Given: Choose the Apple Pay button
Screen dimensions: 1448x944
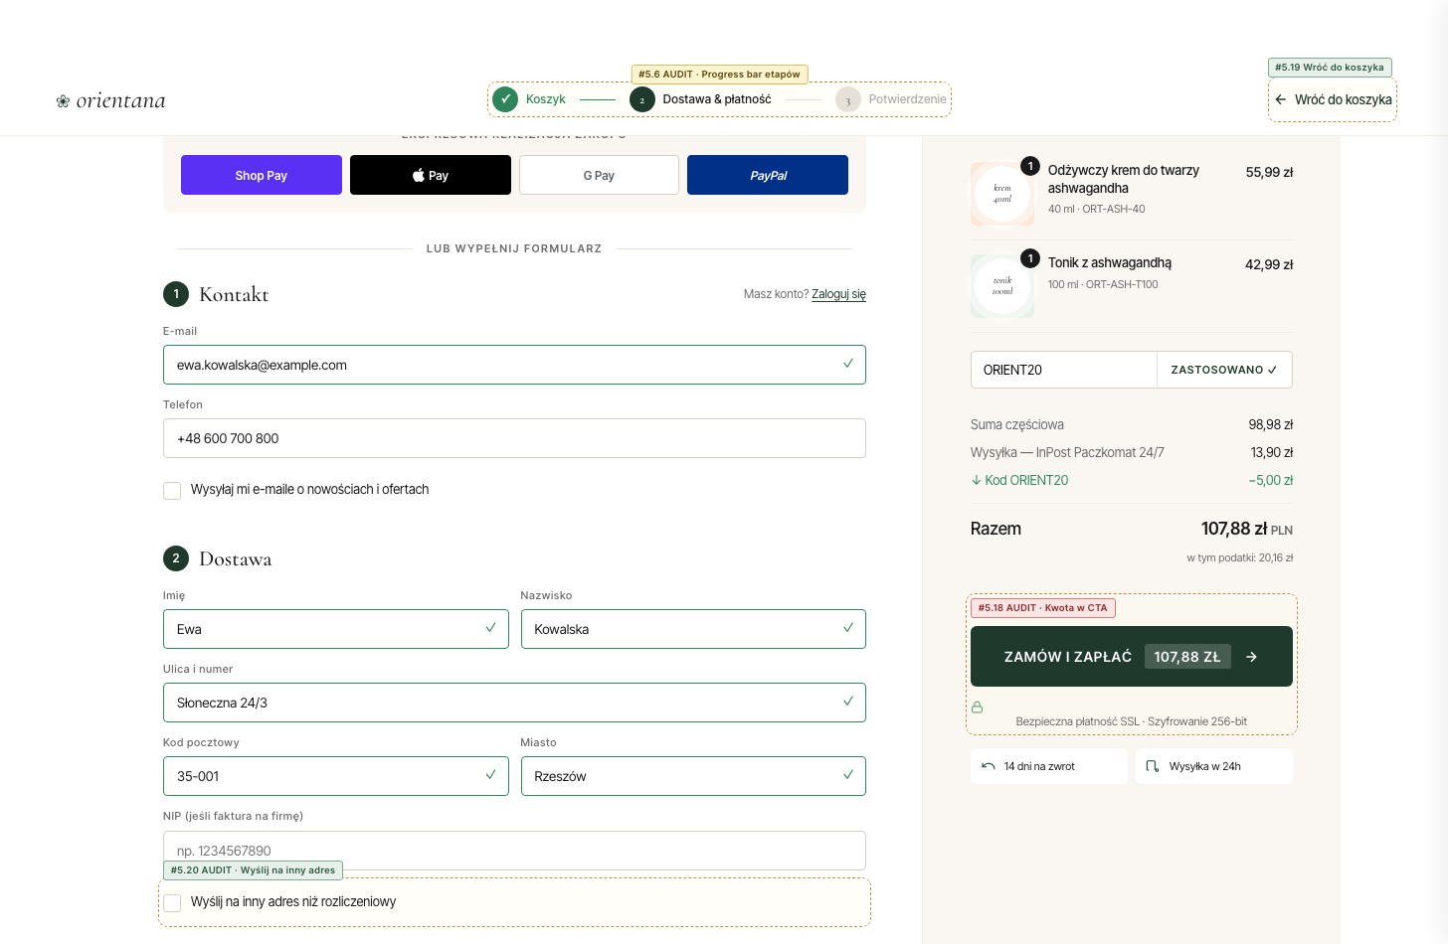Looking at the screenshot, I should point(431,175).
